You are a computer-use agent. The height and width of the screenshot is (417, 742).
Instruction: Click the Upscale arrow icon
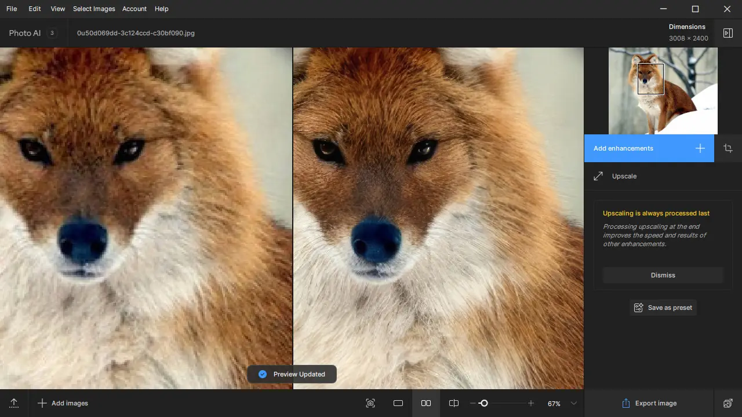click(x=598, y=176)
